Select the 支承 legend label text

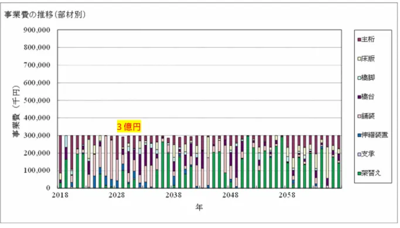click(x=368, y=154)
